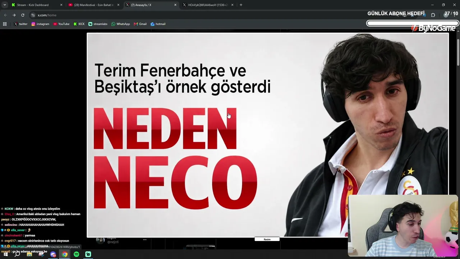
Task: Click the Resim label below the image
Action: point(267,239)
